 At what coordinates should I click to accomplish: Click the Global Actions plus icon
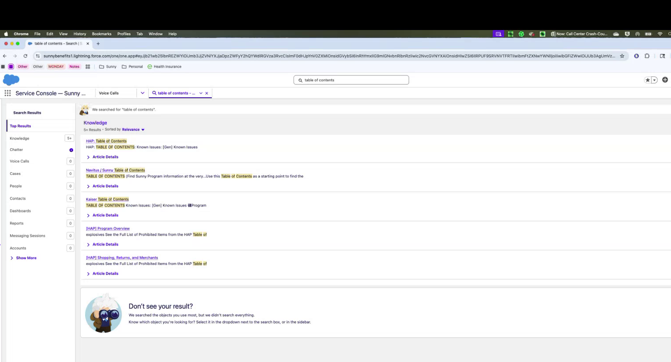665,80
